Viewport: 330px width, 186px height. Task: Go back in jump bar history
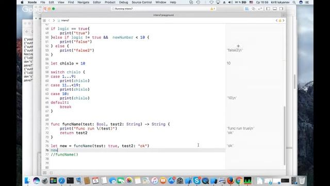point(49,21)
